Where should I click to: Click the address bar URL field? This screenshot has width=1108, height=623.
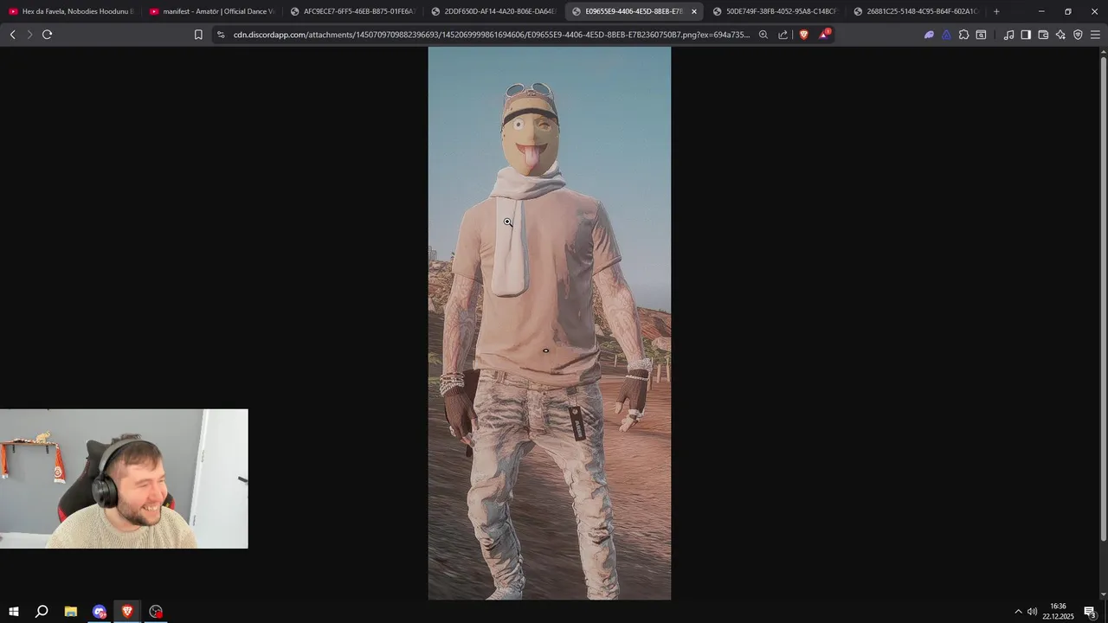coord(491,35)
